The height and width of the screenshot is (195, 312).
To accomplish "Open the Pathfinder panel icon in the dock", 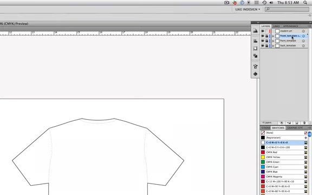I will pos(255,56).
